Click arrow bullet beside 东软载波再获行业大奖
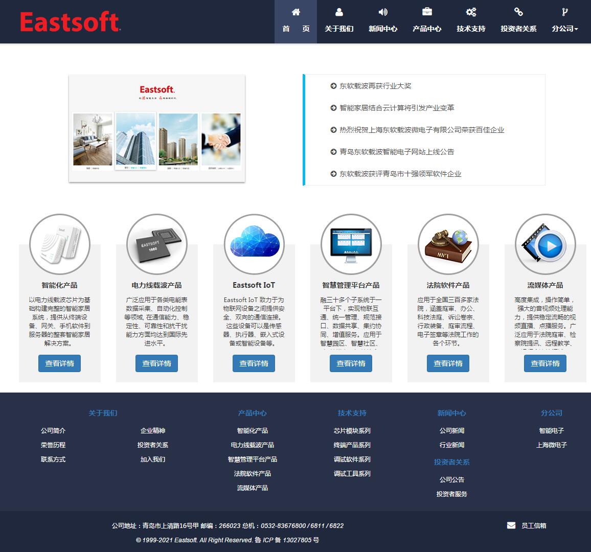This screenshot has height=552, width=591. [x=333, y=86]
